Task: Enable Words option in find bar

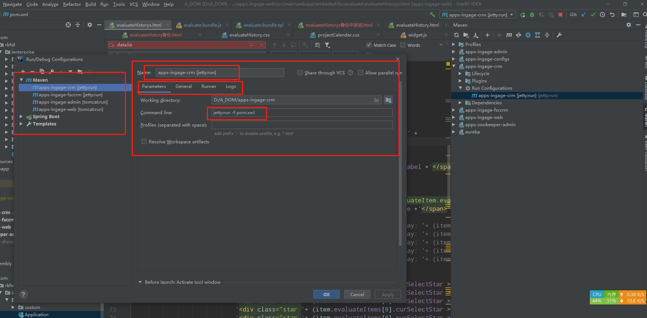Action: tap(403, 45)
